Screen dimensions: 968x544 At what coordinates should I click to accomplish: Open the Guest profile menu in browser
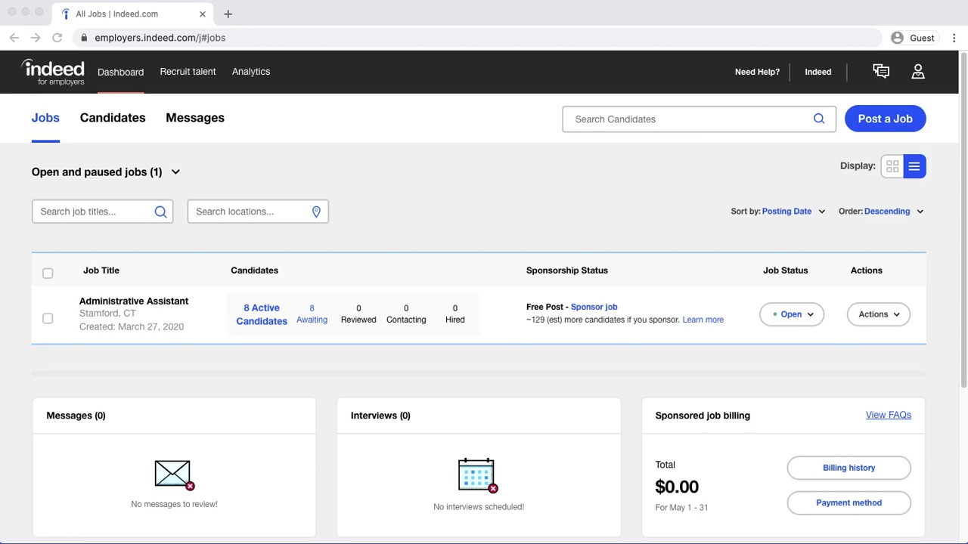pyautogui.click(x=913, y=38)
